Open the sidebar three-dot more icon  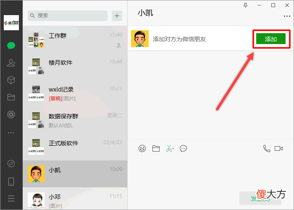tap(11, 133)
